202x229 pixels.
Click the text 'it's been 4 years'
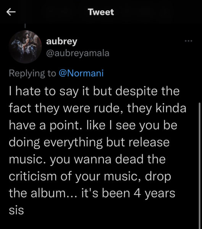tap(128, 194)
